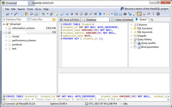172x107 pixels.
Task: Click the Cancel editing X icon
Action: coord(95,14)
